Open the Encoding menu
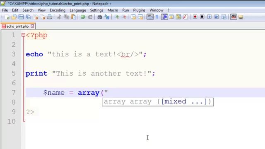This screenshot has width=265, height=149. pos(58,10)
